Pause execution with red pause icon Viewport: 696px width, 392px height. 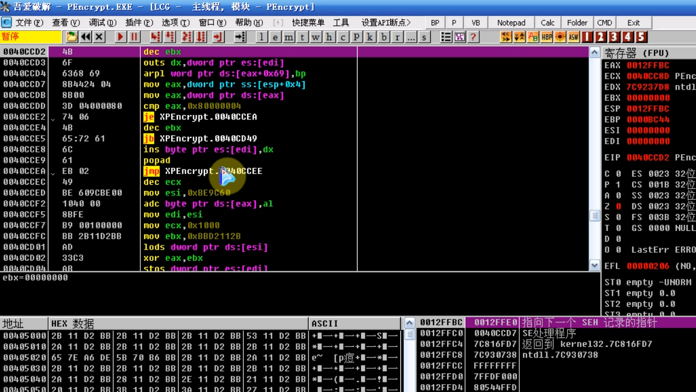[x=134, y=37]
